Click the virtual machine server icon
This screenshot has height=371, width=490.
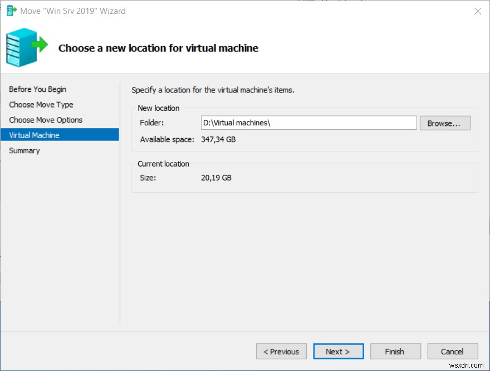click(19, 47)
